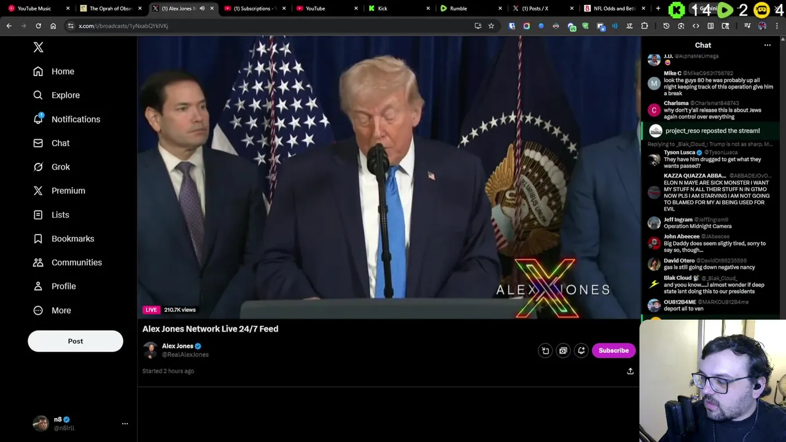Open site information in address bar
This screenshot has height=442, width=786.
pos(71,26)
